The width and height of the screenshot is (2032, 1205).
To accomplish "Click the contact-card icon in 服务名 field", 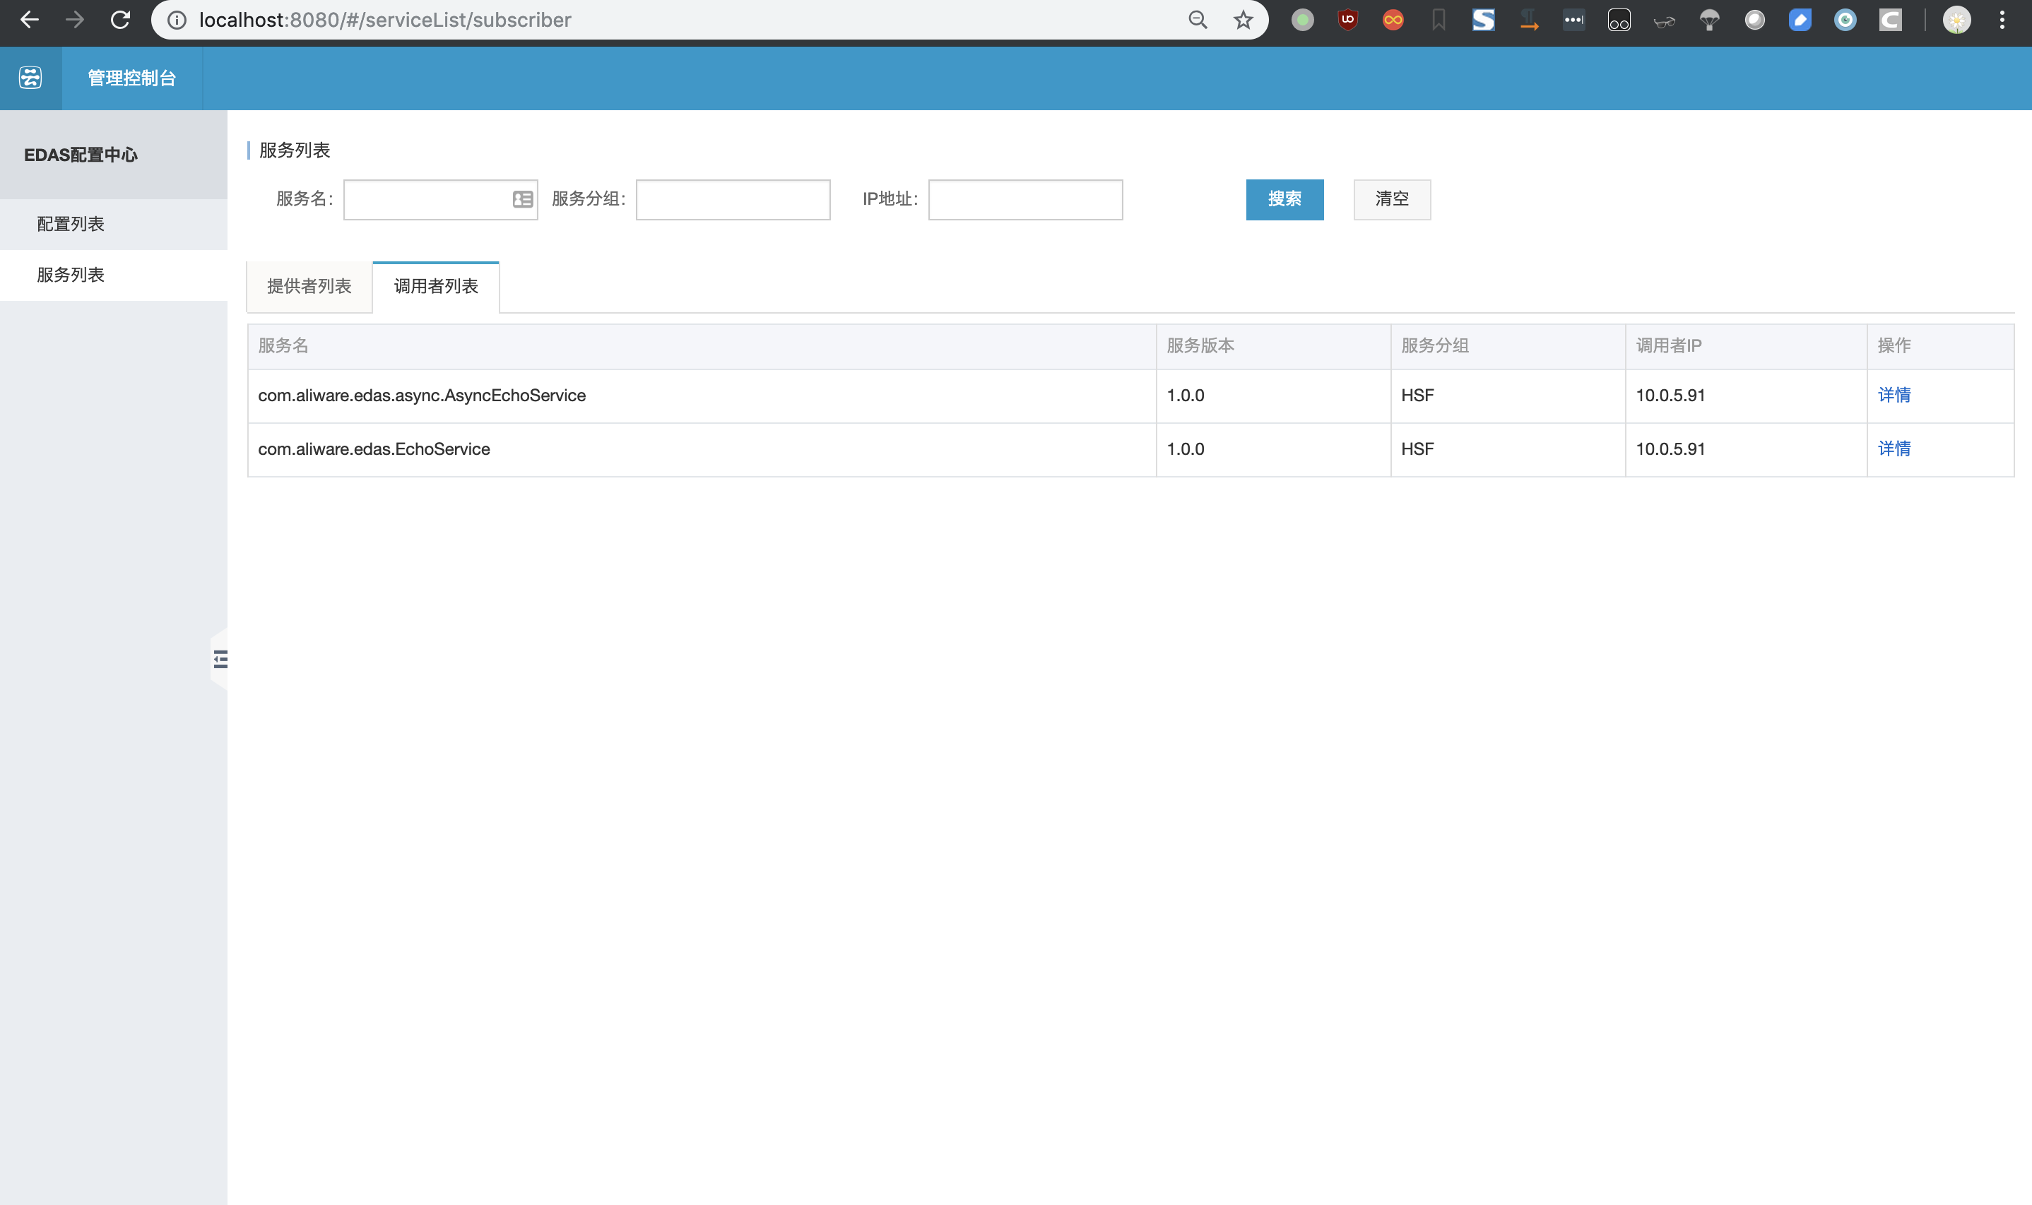I will click(x=522, y=200).
